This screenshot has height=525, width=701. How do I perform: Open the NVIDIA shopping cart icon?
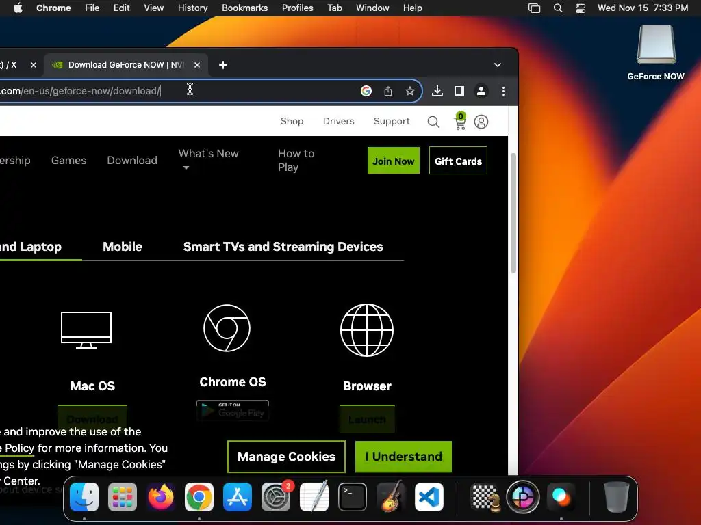click(460, 121)
